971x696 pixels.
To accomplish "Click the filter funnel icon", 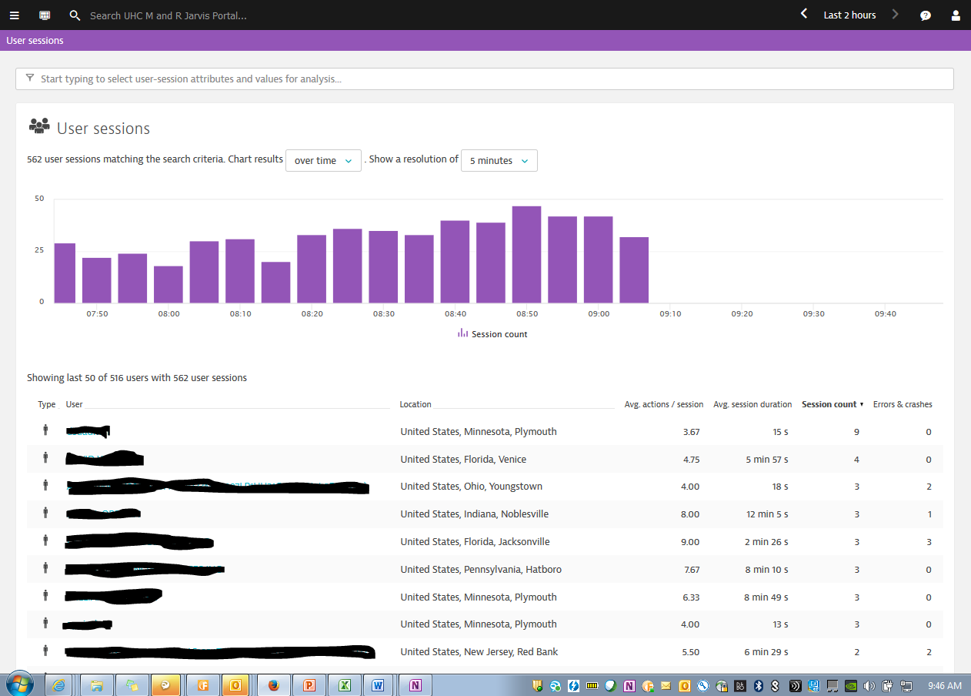I will coord(30,79).
